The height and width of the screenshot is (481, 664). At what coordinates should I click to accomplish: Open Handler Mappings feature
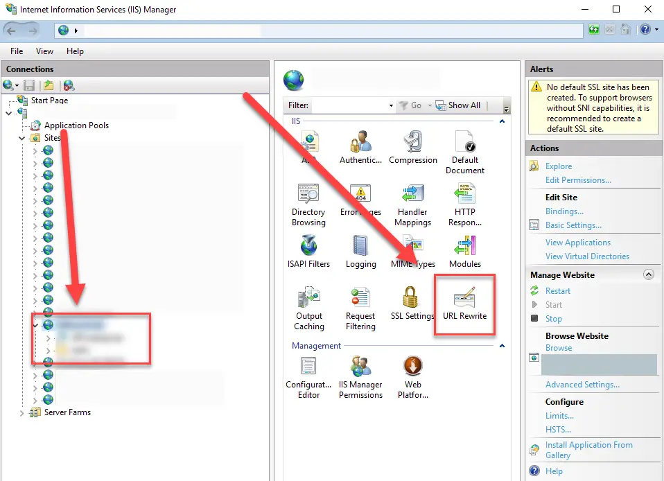coord(413,204)
